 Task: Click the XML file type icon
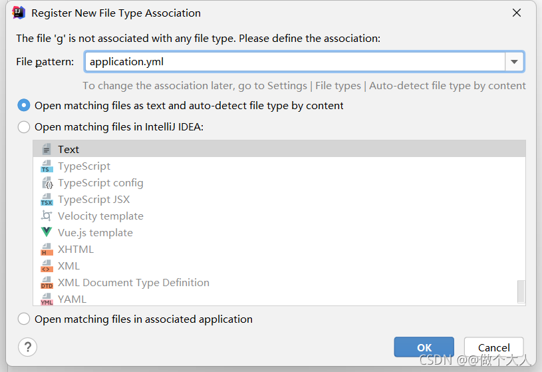click(x=47, y=266)
